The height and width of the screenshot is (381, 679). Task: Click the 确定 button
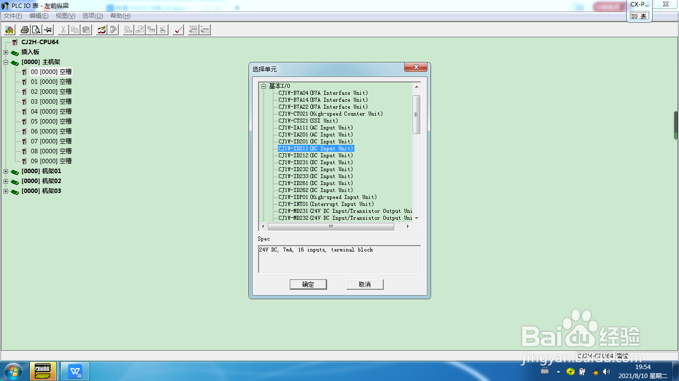pyautogui.click(x=308, y=284)
